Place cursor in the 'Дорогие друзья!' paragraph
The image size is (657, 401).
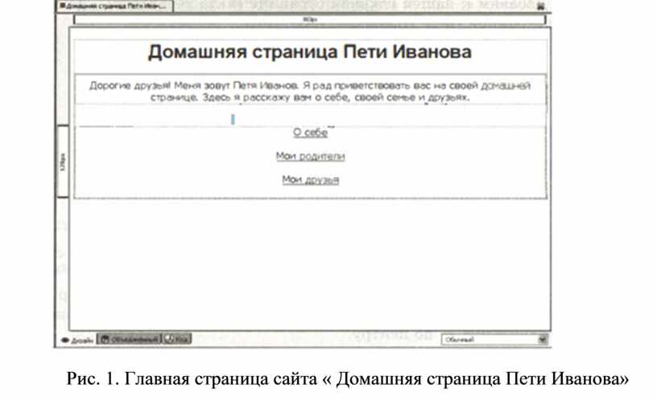(310, 90)
